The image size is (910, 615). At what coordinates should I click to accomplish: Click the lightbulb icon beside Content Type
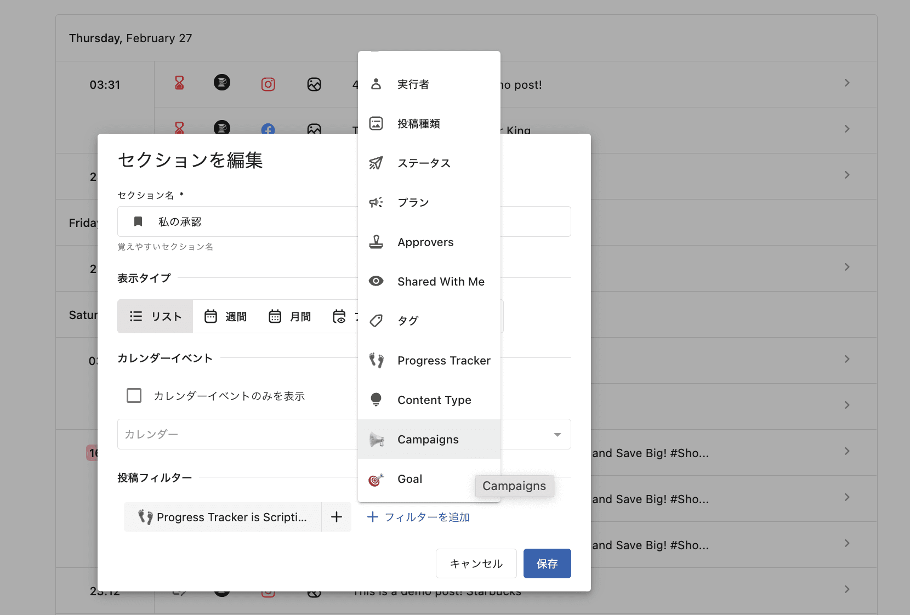(x=376, y=400)
